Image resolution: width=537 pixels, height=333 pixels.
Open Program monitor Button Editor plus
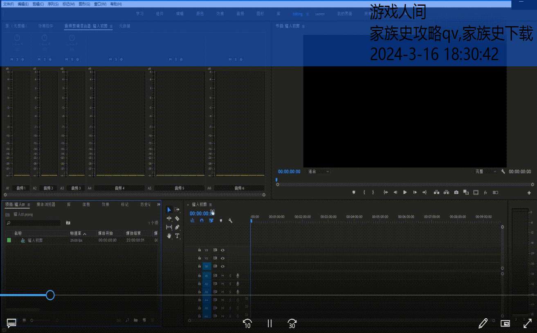(x=529, y=193)
